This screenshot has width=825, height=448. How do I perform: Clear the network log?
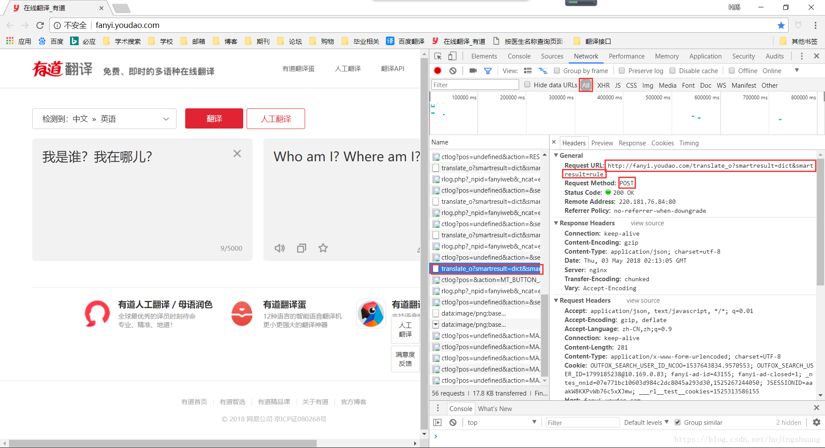tap(453, 71)
